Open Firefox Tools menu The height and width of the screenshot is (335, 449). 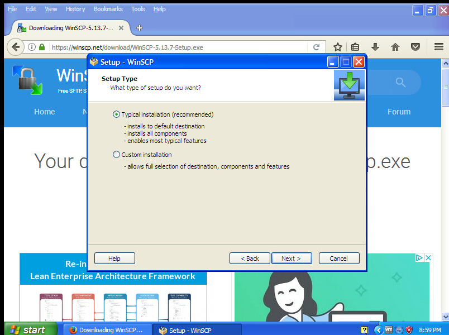pyautogui.click(x=138, y=9)
